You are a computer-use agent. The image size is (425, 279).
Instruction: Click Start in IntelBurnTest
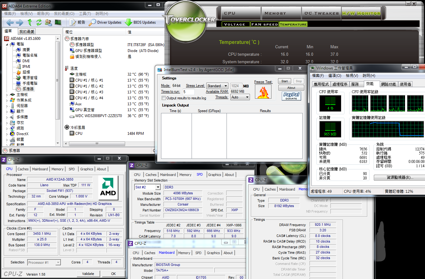(285, 81)
